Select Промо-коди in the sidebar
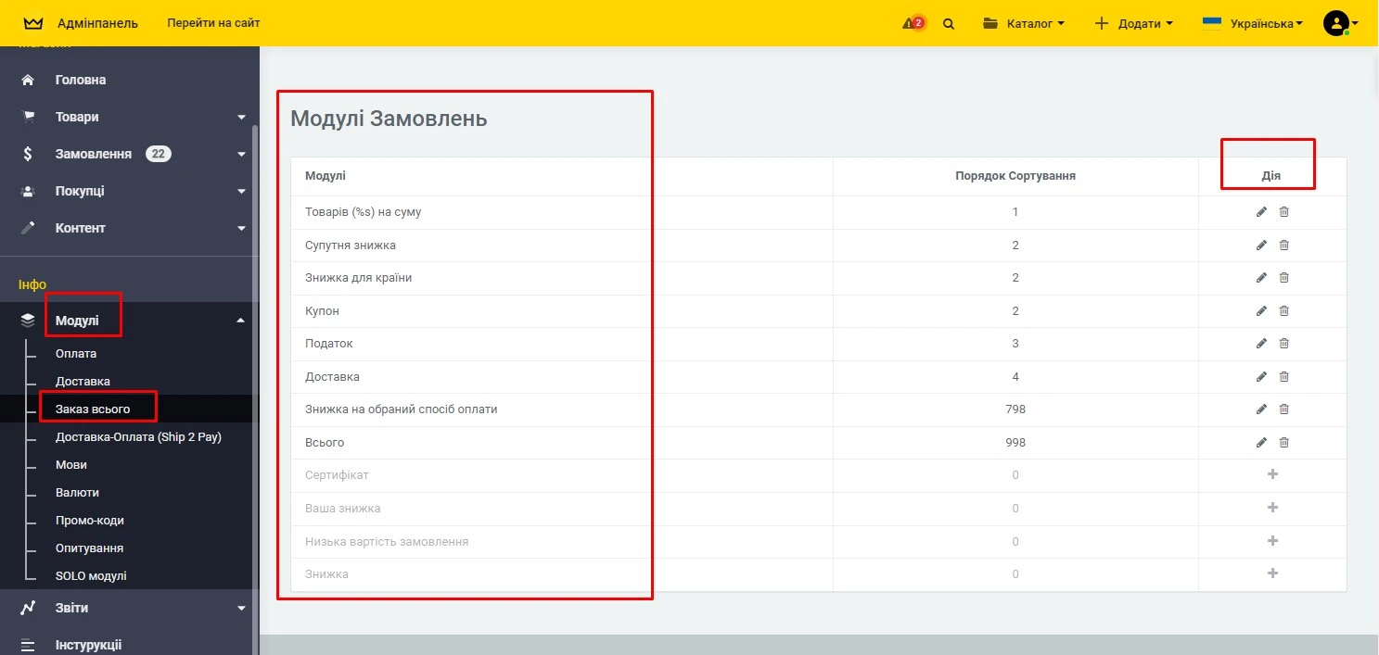The height and width of the screenshot is (655, 1379). [89, 520]
